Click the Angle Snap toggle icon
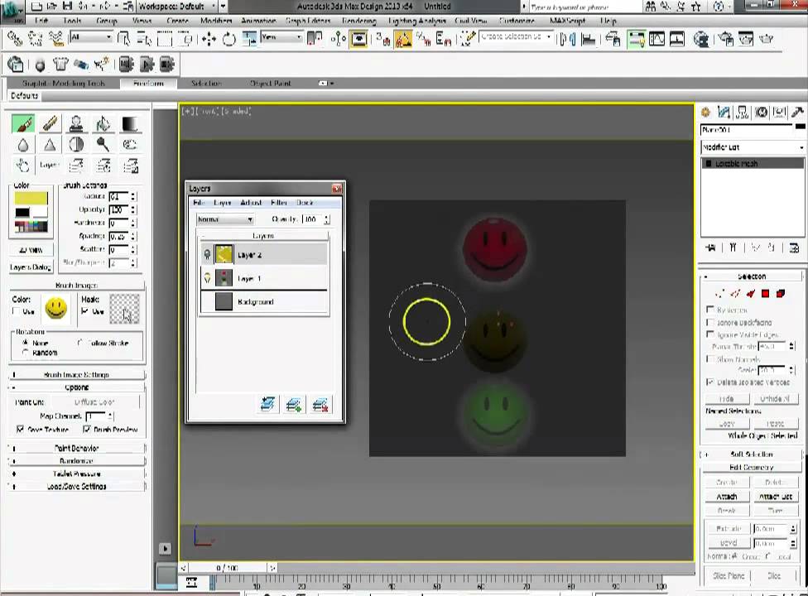 coord(403,39)
